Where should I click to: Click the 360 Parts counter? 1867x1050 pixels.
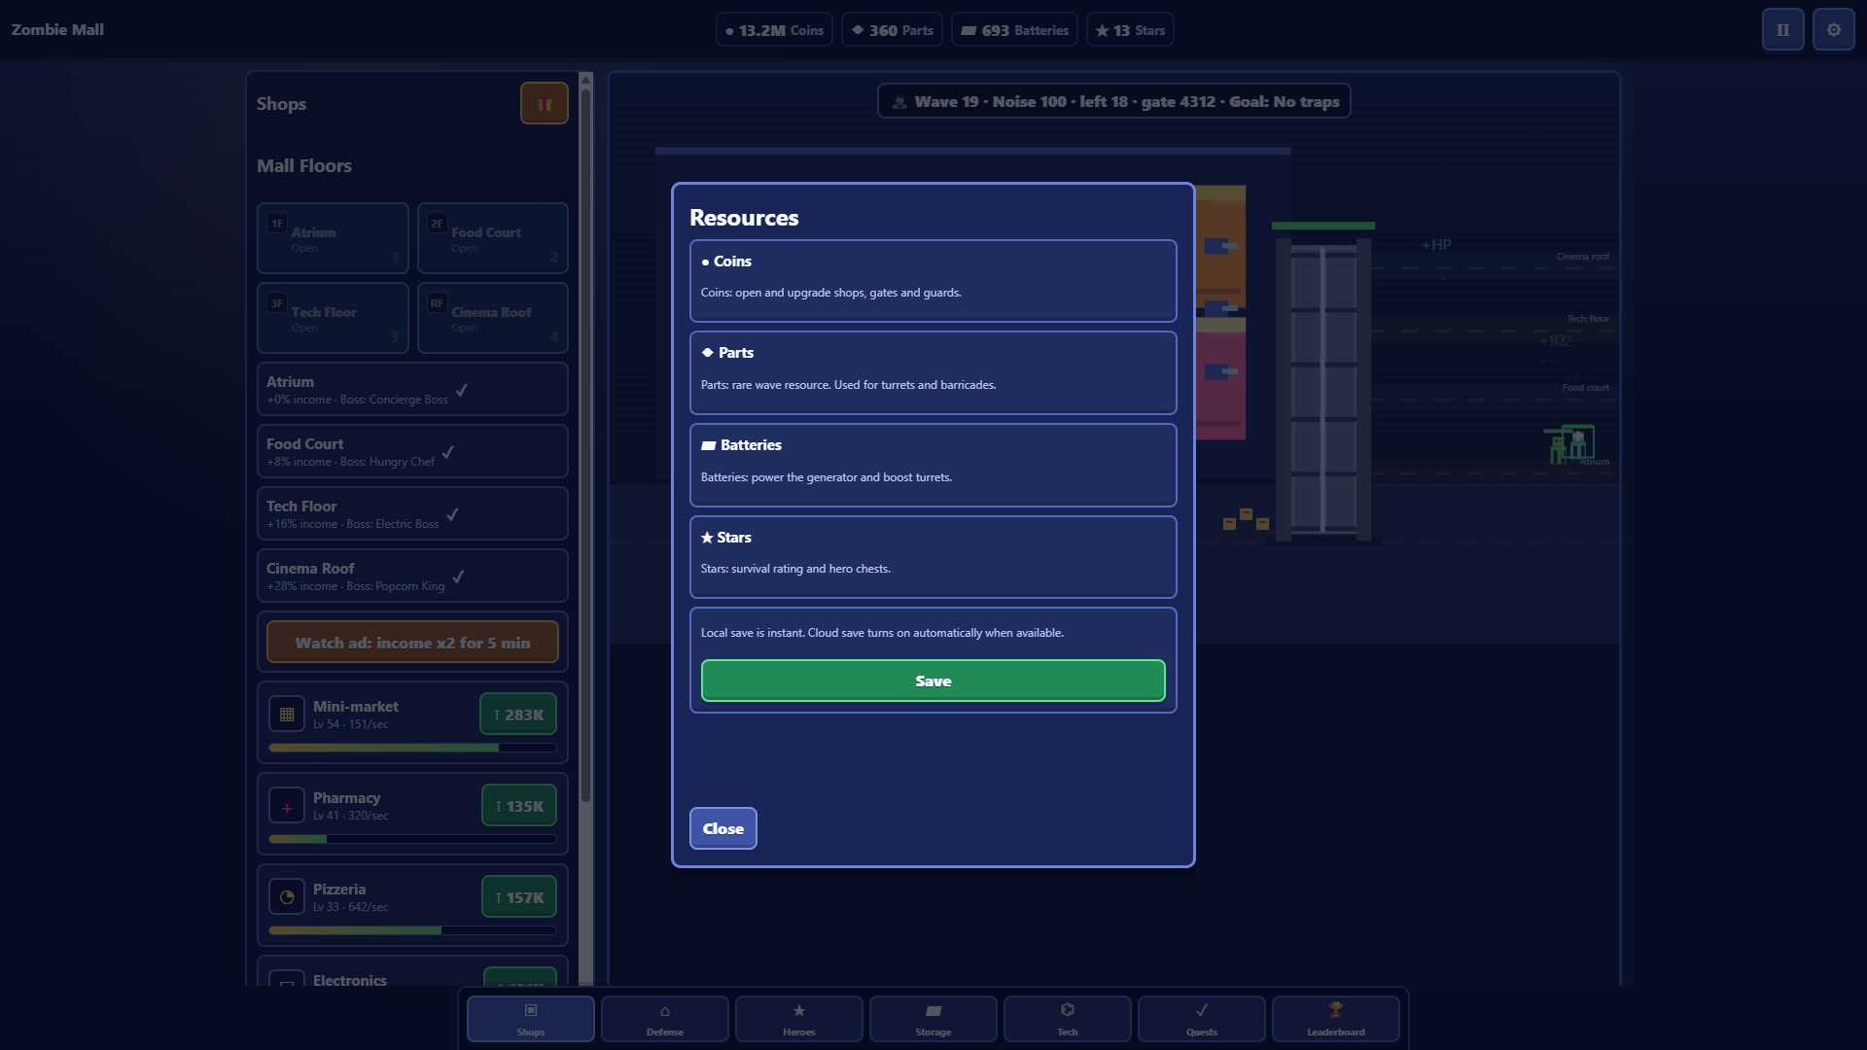pyautogui.click(x=892, y=30)
